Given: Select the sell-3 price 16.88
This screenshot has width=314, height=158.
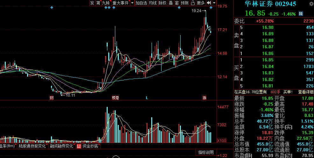Looking at the screenshot, I should point(268,40).
